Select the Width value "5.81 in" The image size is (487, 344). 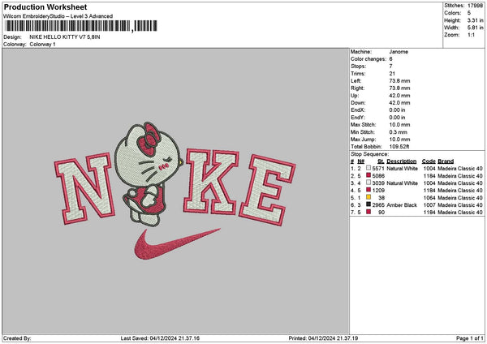[x=475, y=28]
